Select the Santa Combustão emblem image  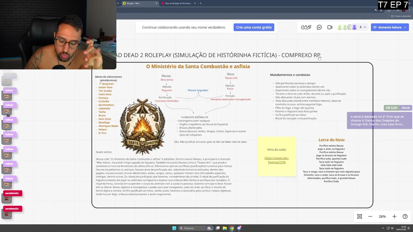click(x=142, y=127)
